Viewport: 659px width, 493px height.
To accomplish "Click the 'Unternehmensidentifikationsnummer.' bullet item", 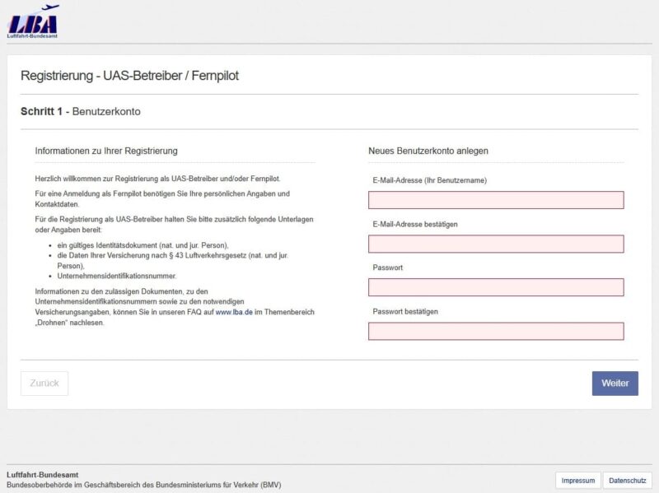I will point(117,276).
